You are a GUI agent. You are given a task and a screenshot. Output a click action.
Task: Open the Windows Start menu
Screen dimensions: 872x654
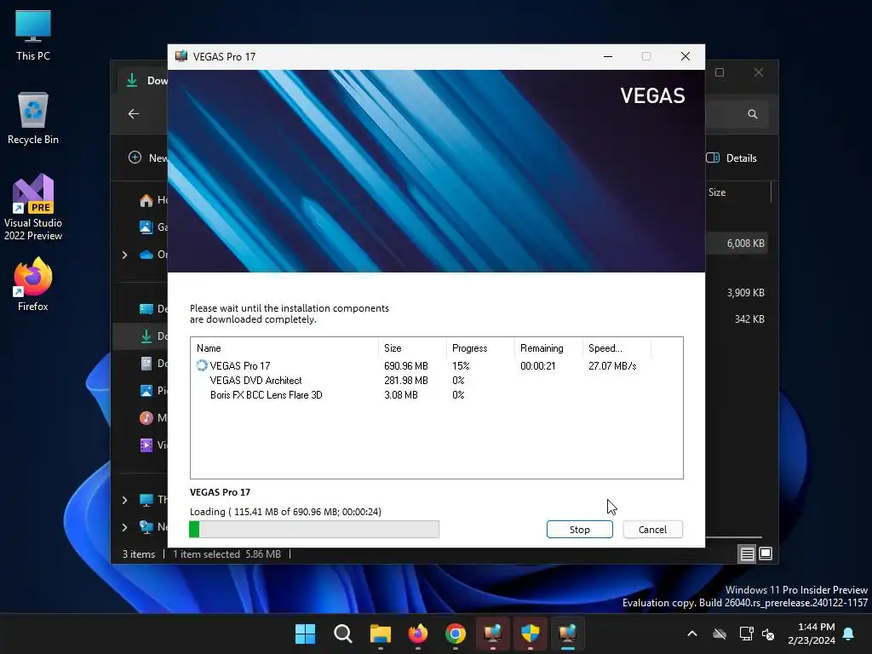[305, 634]
